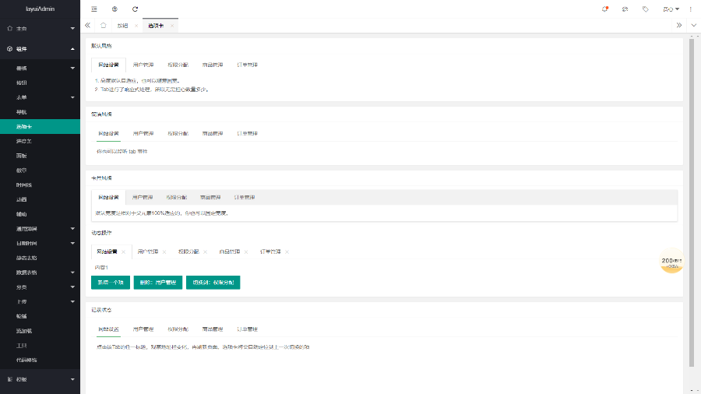The width and height of the screenshot is (701, 394).
Task: Close the 网站设置 tab in 动态操作
Action: [123, 252]
